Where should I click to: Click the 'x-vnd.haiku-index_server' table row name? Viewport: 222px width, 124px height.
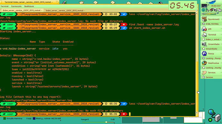(x=18, y=49)
